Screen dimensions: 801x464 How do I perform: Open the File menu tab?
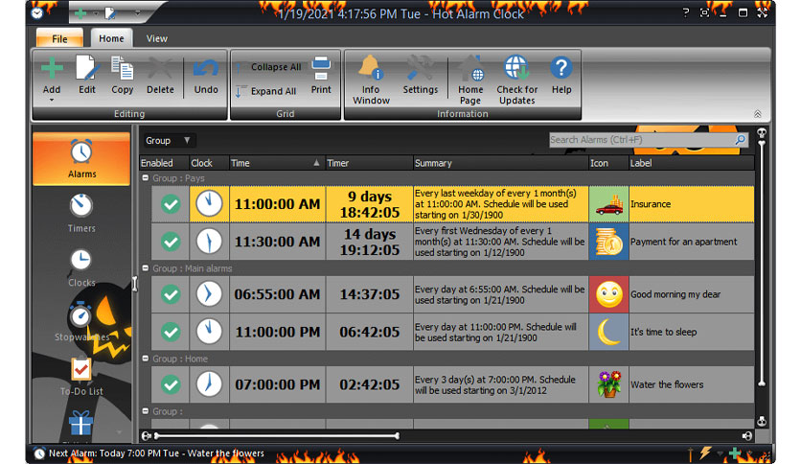(x=59, y=39)
